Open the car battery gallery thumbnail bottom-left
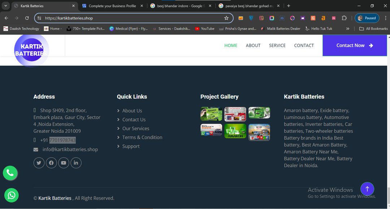The height and width of the screenshot is (209, 390). (211, 130)
